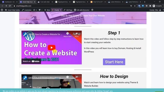Open a new browser tab with plus

tap(145, 2)
